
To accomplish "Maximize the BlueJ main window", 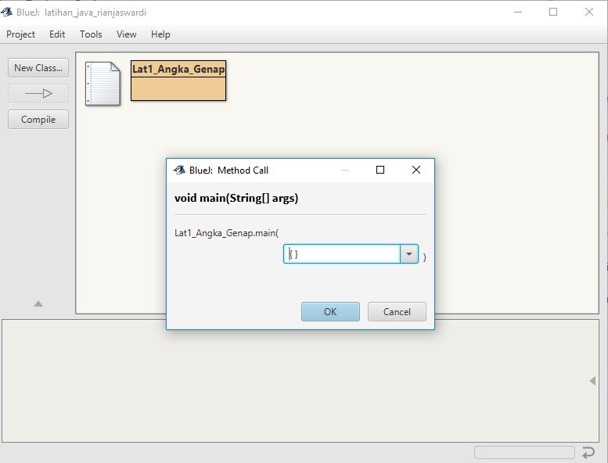I will pos(553,13).
